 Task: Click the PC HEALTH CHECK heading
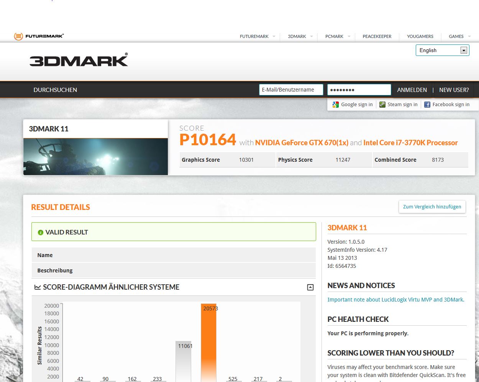358,319
